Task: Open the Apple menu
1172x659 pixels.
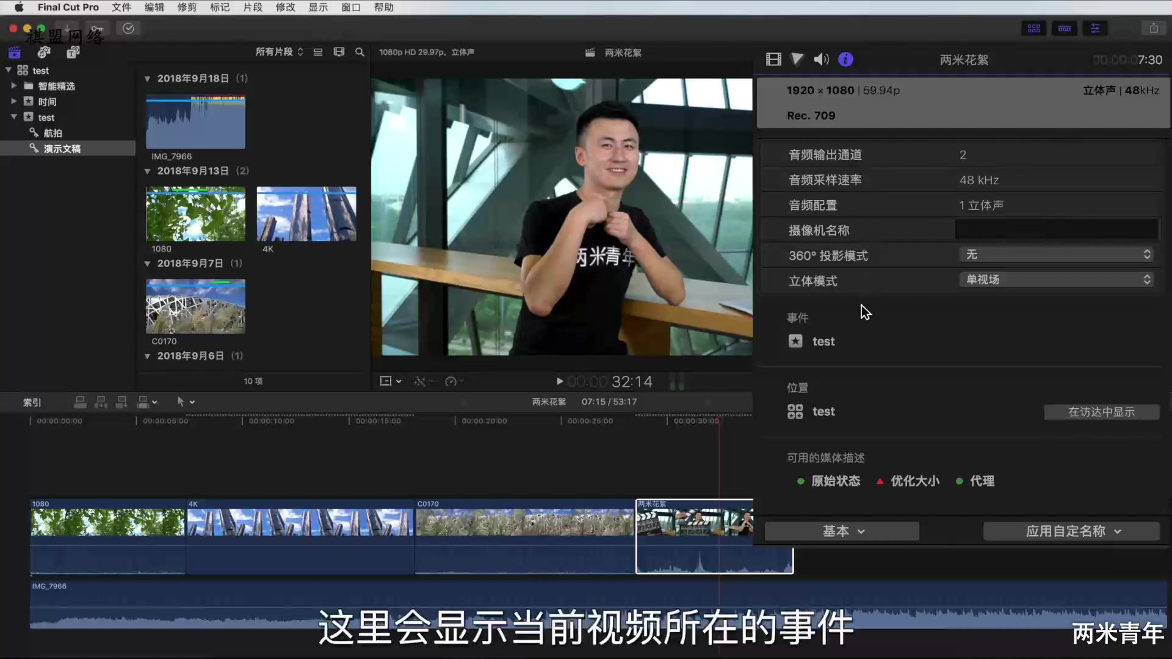Action: pyautogui.click(x=19, y=7)
